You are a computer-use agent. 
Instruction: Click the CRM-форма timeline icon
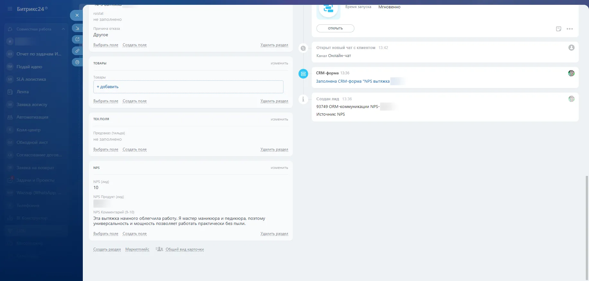[303, 74]
